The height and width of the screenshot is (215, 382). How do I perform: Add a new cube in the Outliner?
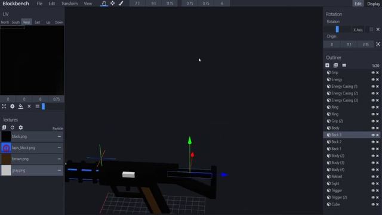click(327, 65)
